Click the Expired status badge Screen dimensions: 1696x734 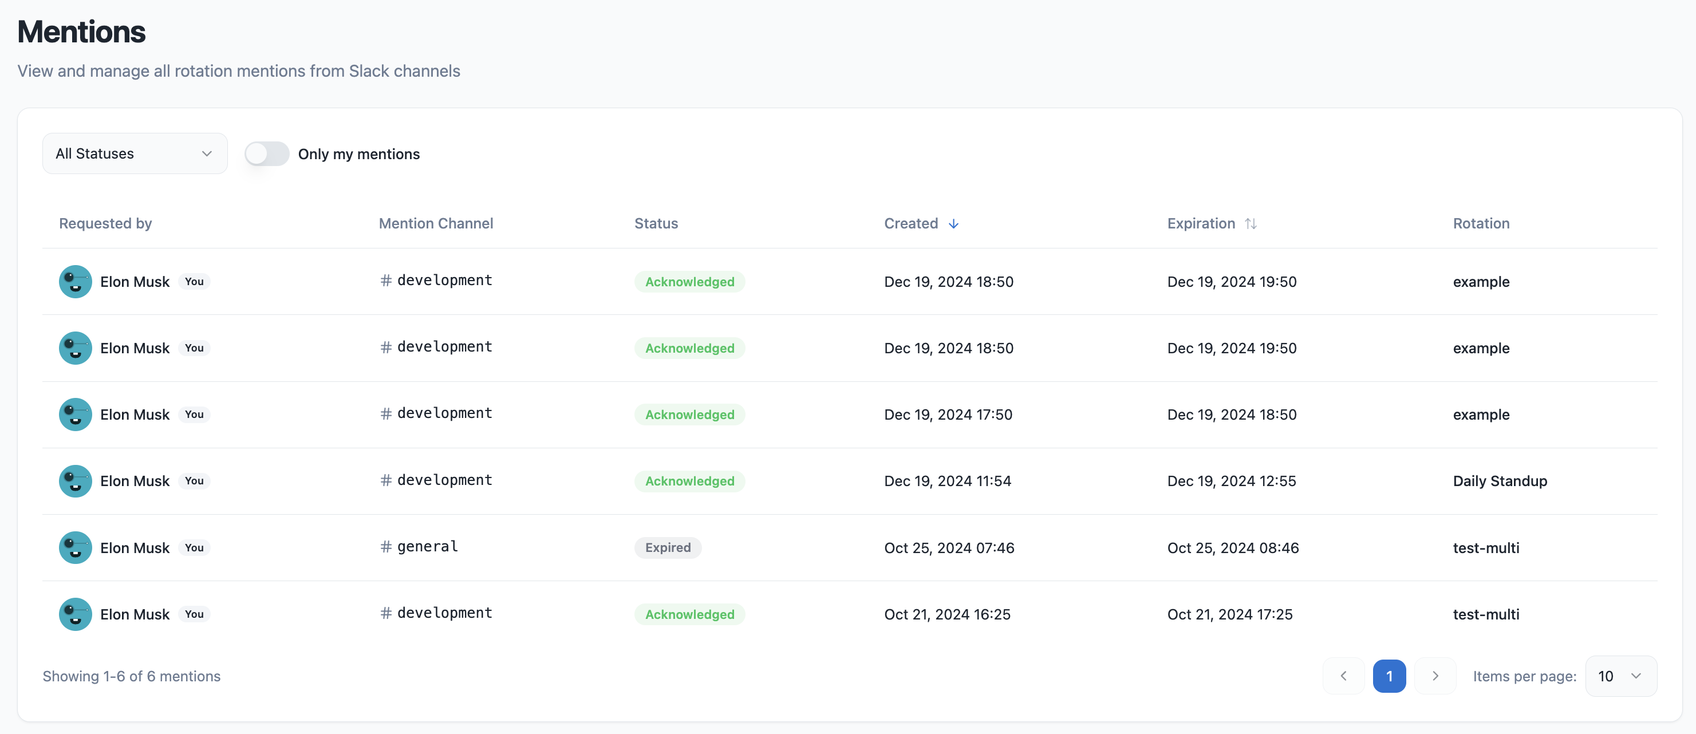click(667, 548)
